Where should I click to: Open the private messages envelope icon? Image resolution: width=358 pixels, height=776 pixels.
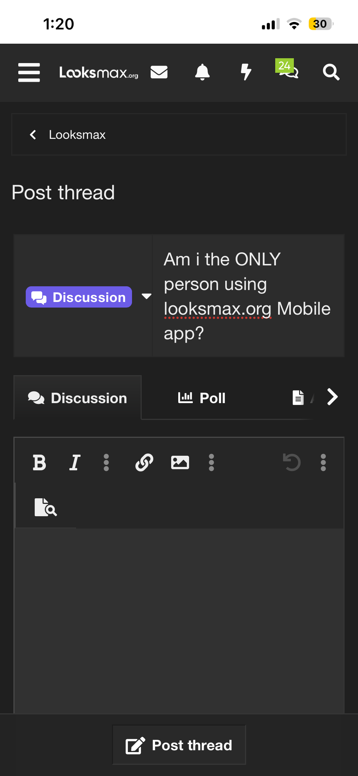pos(159,72)
